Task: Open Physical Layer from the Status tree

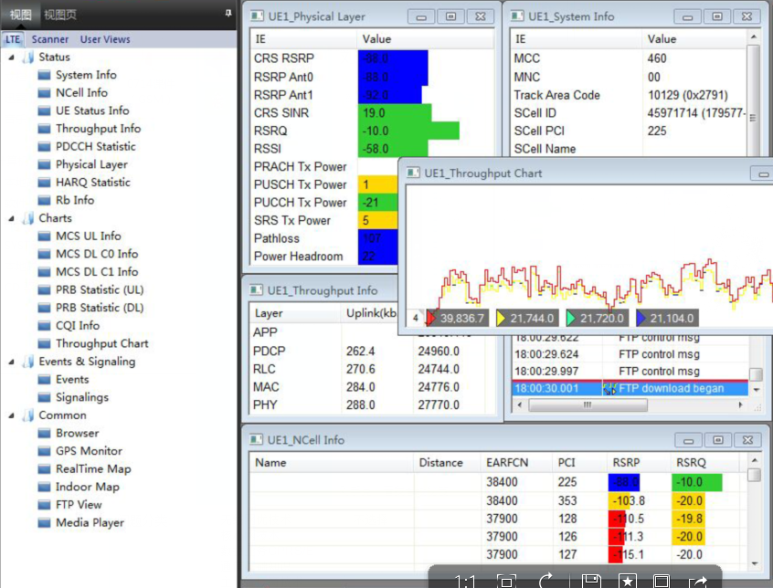Action: (91, 164)
